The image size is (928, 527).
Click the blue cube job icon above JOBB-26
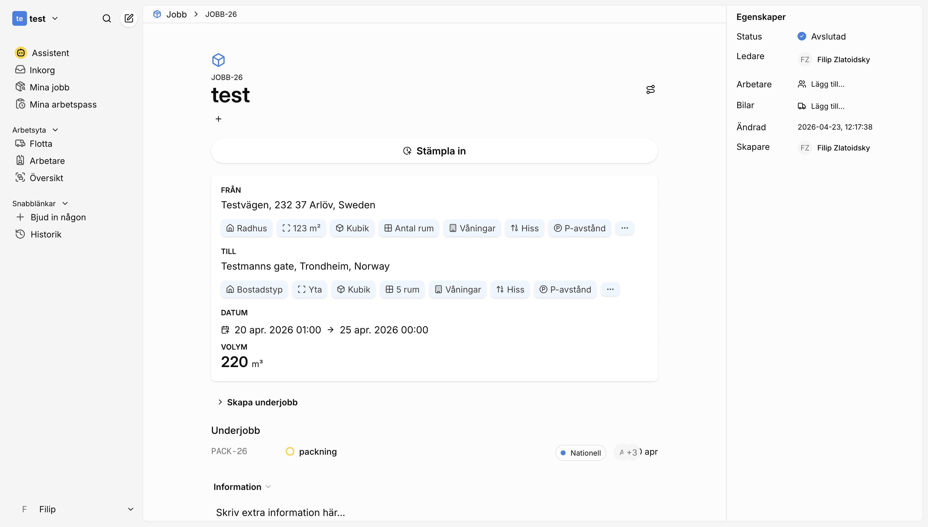pyautogui.click(x=218, y=60)
